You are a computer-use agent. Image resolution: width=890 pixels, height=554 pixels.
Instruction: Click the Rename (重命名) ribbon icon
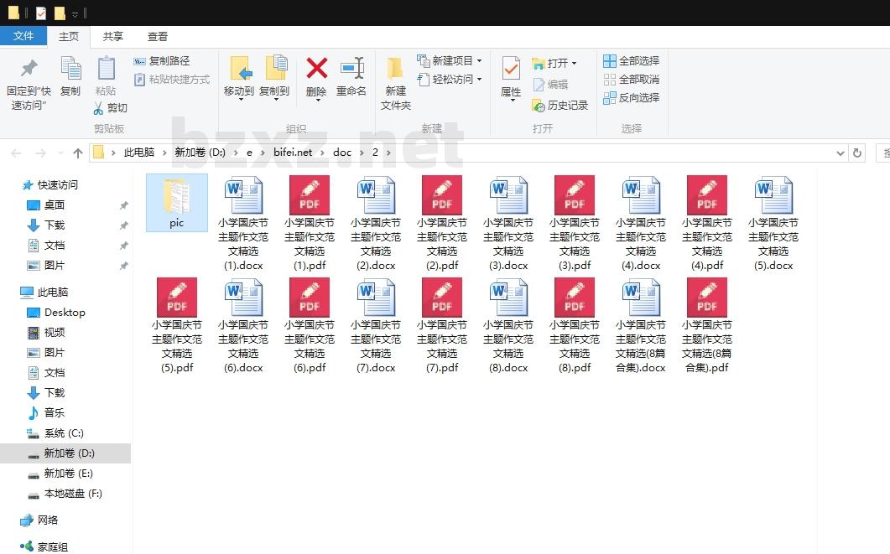coord(351,70)
